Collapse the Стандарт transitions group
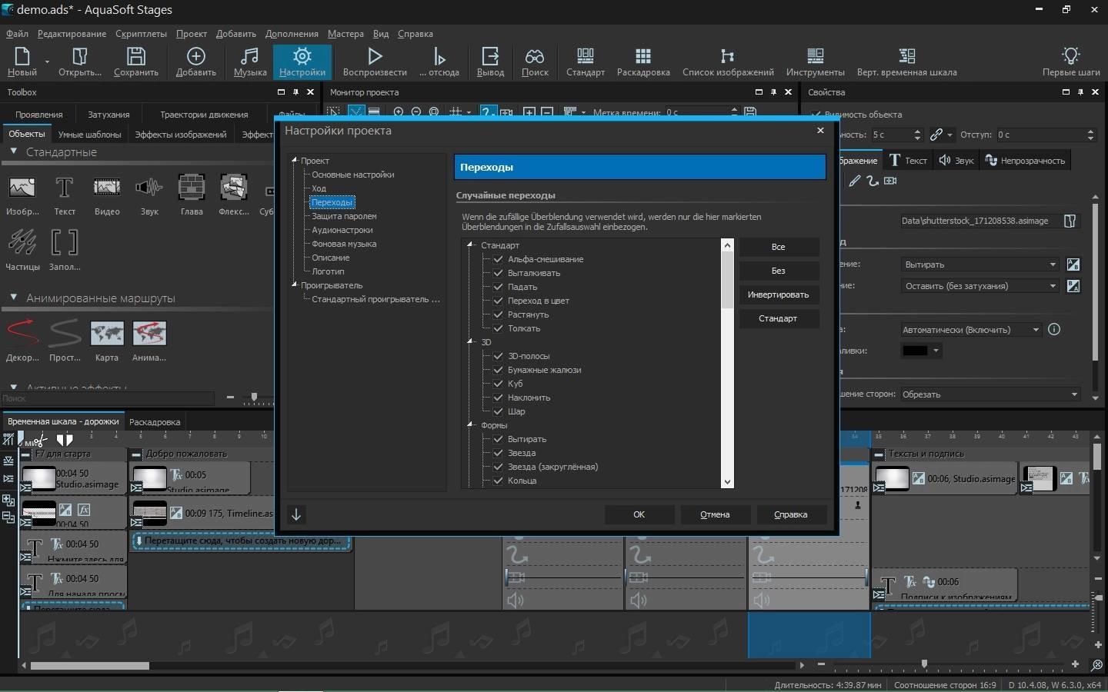Screen dimensions: 1108x692 tap(470, 245)
